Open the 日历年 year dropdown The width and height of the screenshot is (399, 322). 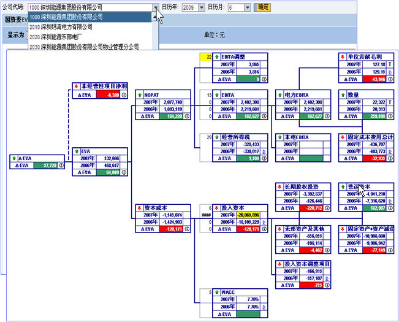(x=202, y=7)
